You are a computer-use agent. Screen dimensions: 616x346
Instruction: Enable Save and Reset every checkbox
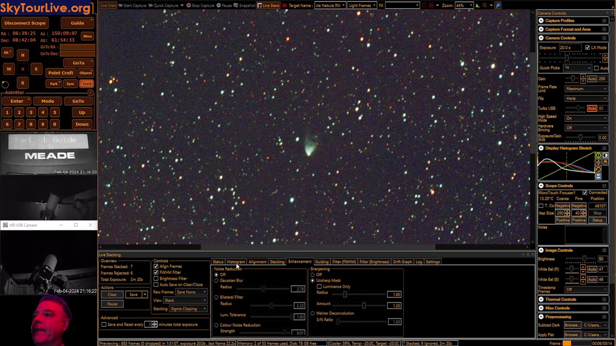104,324
